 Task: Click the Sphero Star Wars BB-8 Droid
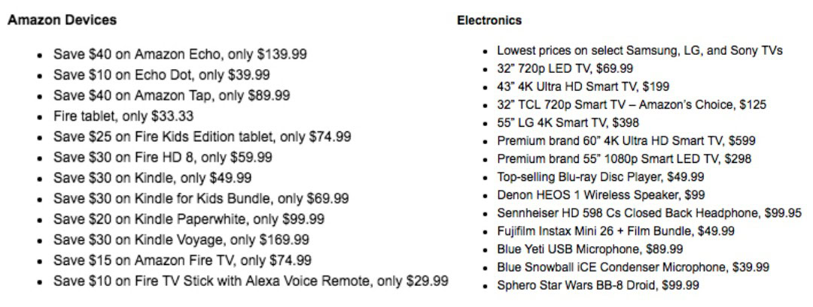coord(597,285)
